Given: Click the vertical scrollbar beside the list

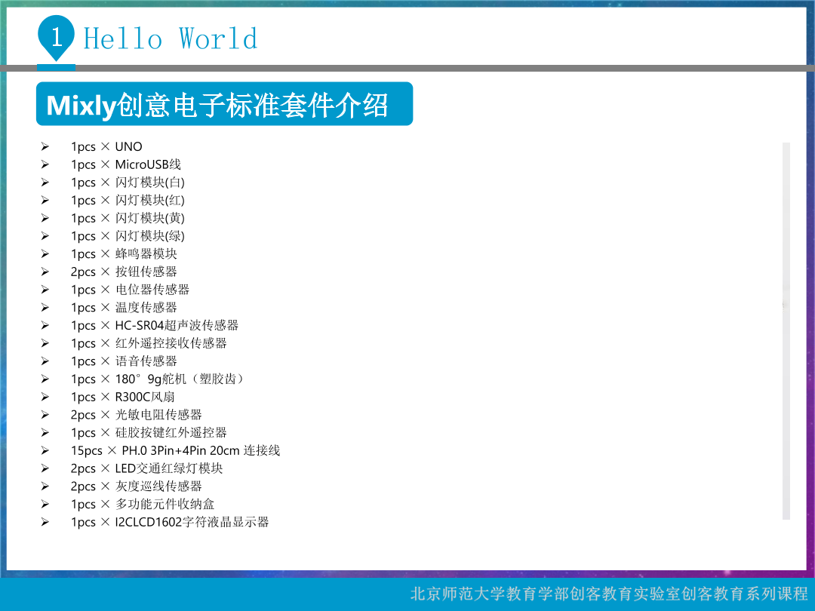Looking at the screenshot, I should (x=786, y=330).
